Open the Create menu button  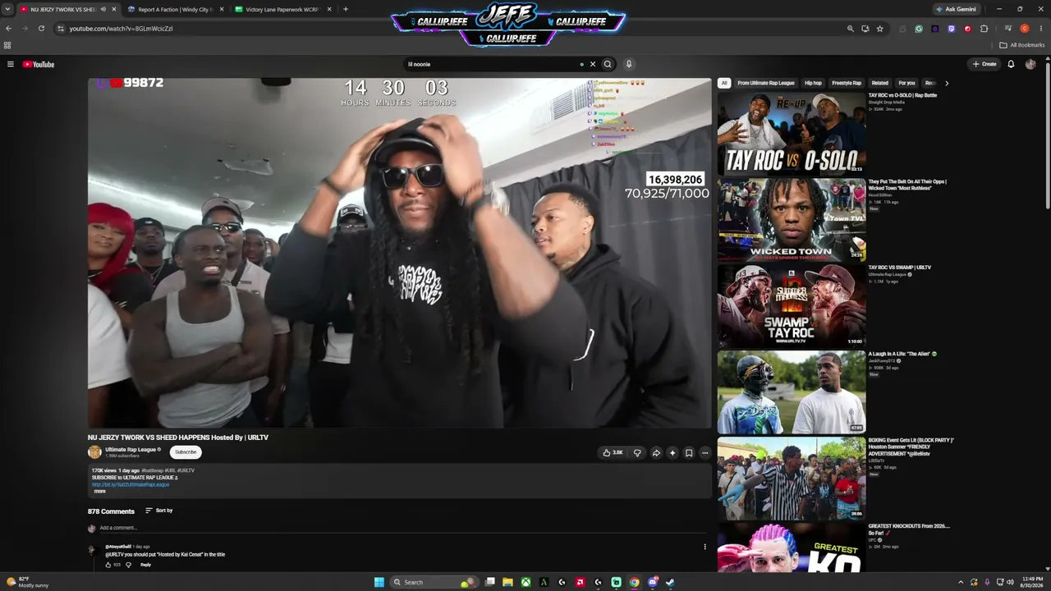pyautogui.click(x=984, y=64)
